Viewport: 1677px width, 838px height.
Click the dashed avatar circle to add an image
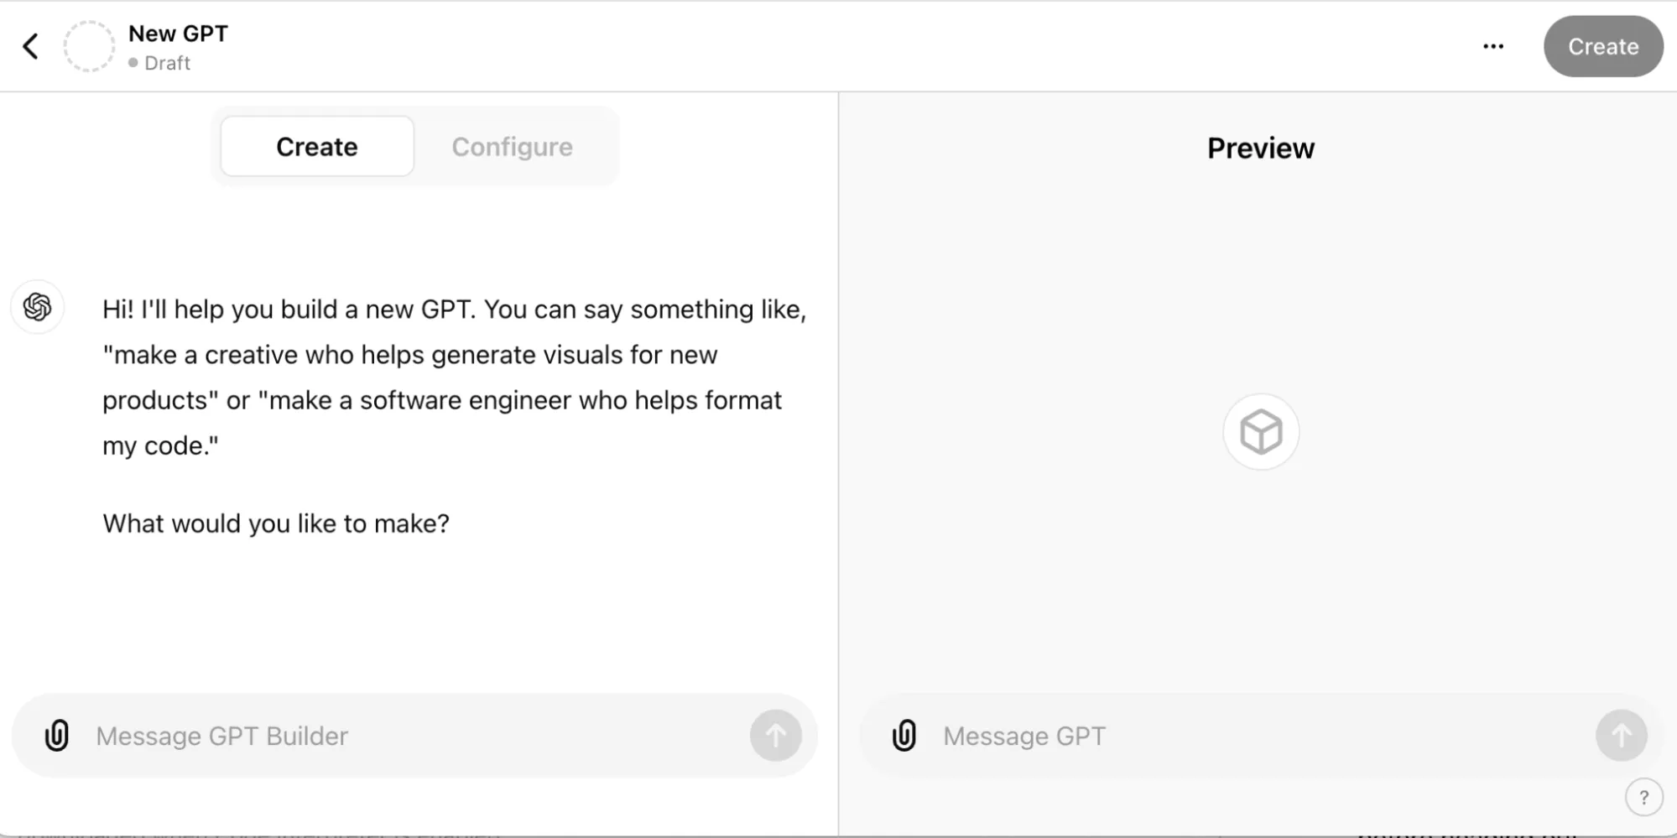click(88, 45)
